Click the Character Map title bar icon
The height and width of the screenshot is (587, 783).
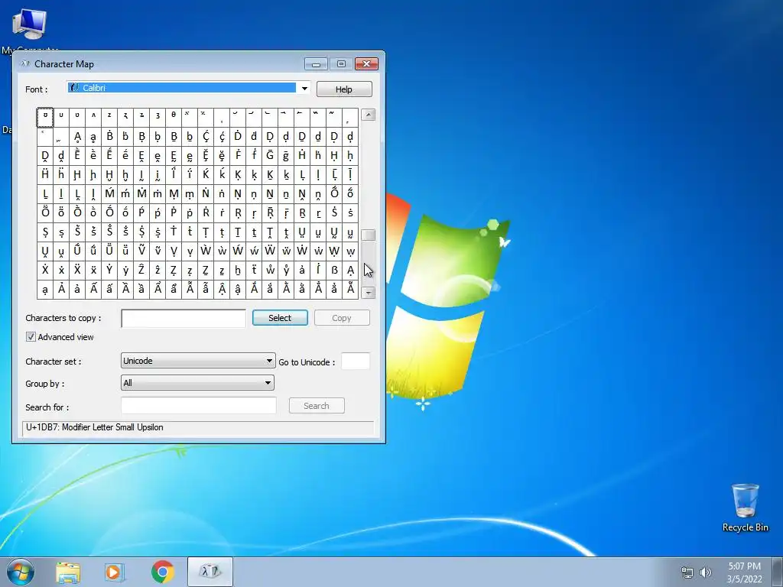[x=25, y=64]
